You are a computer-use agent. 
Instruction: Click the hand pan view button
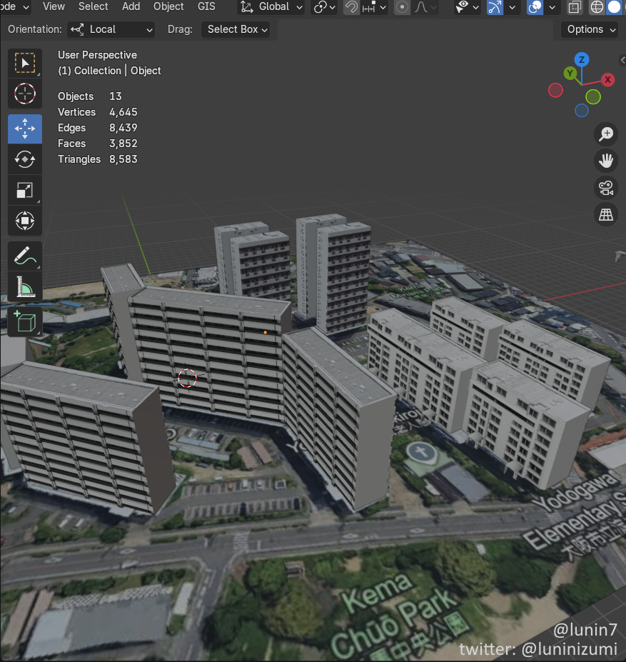pos(606,161)
